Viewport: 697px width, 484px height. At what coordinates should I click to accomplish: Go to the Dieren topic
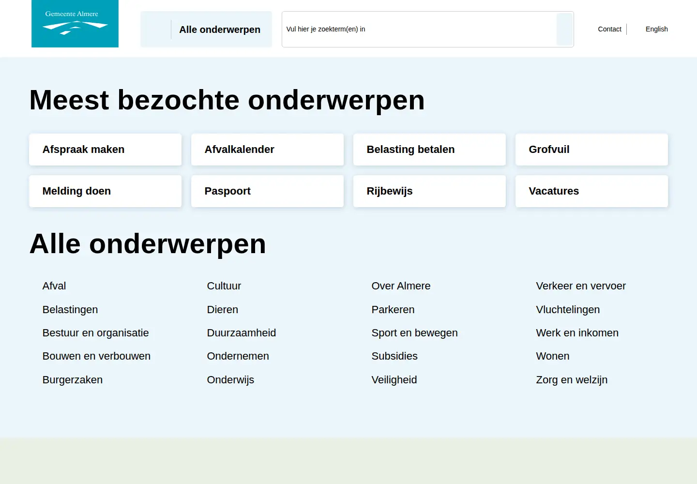tap(223, 310)
